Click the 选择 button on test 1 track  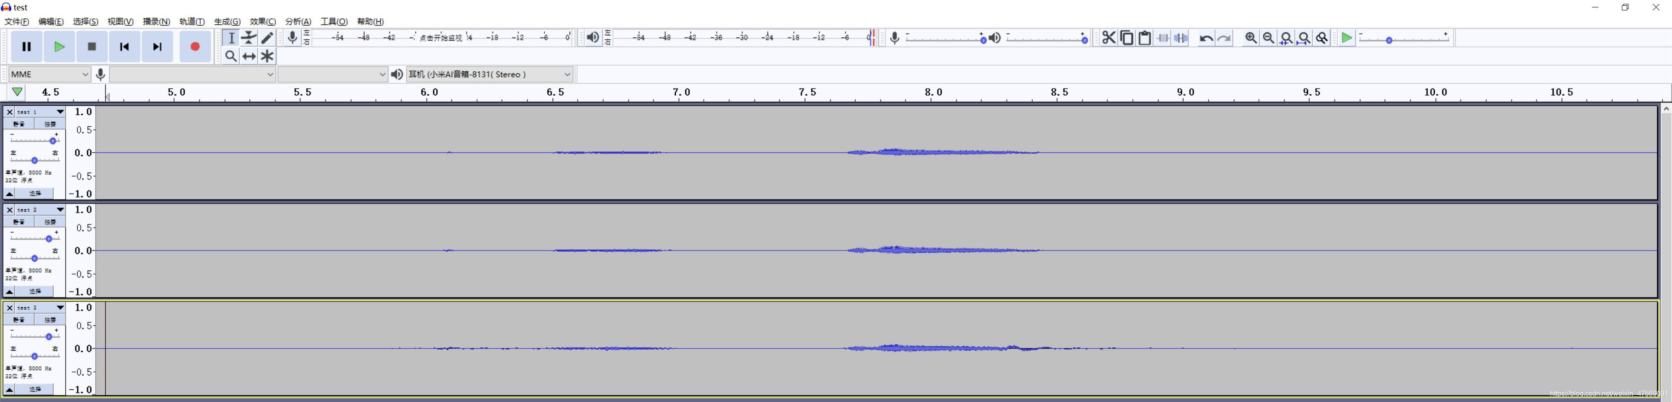[35, 193]
